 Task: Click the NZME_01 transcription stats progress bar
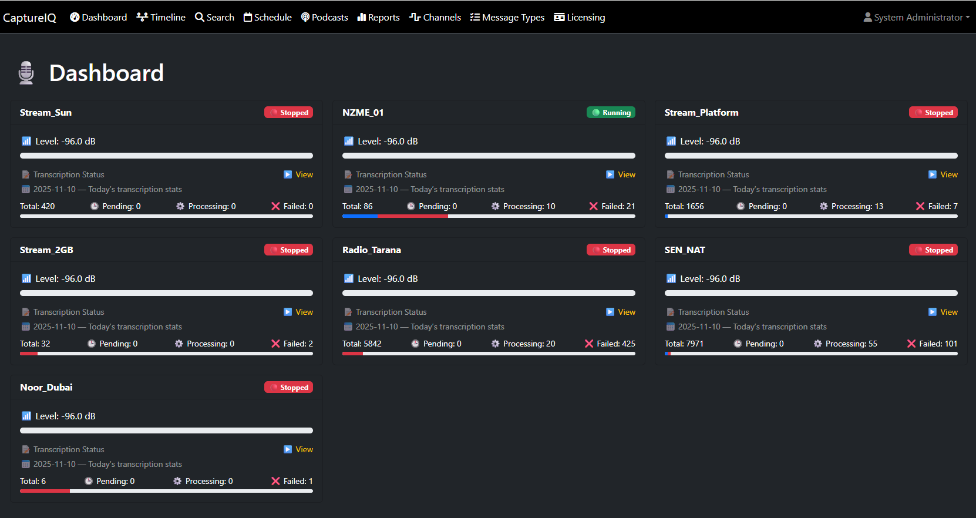click(x=489, y=216)
